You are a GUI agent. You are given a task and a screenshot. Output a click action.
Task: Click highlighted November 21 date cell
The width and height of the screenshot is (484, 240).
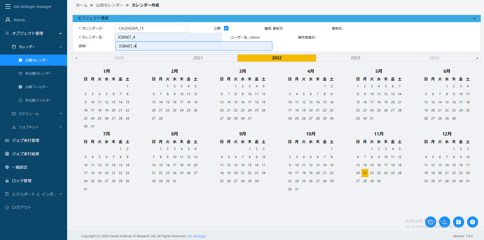[x=365, y=173]
